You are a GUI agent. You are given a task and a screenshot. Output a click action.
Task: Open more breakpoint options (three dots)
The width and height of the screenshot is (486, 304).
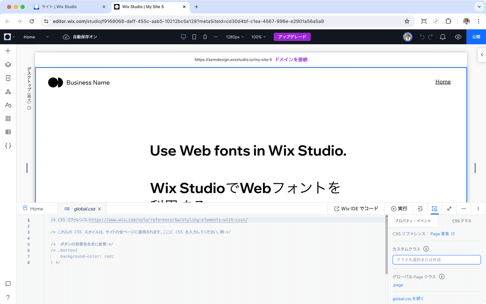pos(216,37)
